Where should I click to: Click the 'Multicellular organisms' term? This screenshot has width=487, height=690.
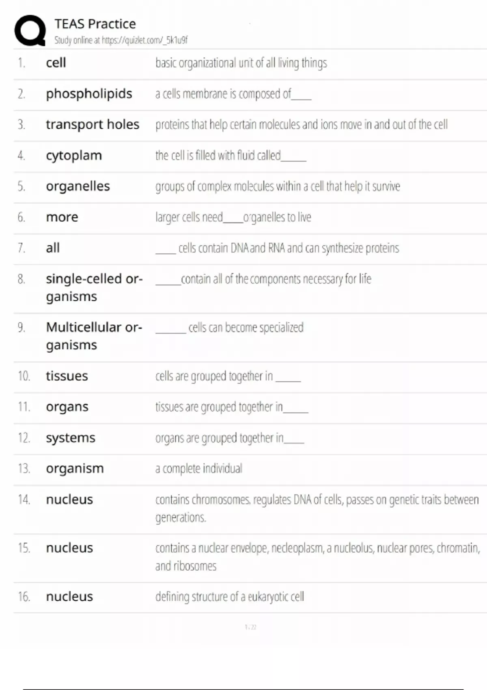(x=94, y=336)
